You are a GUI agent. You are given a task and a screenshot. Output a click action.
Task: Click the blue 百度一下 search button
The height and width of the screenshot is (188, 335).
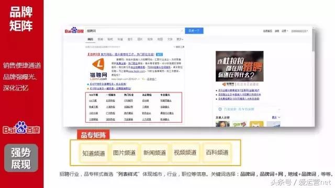tap(194, 31)
